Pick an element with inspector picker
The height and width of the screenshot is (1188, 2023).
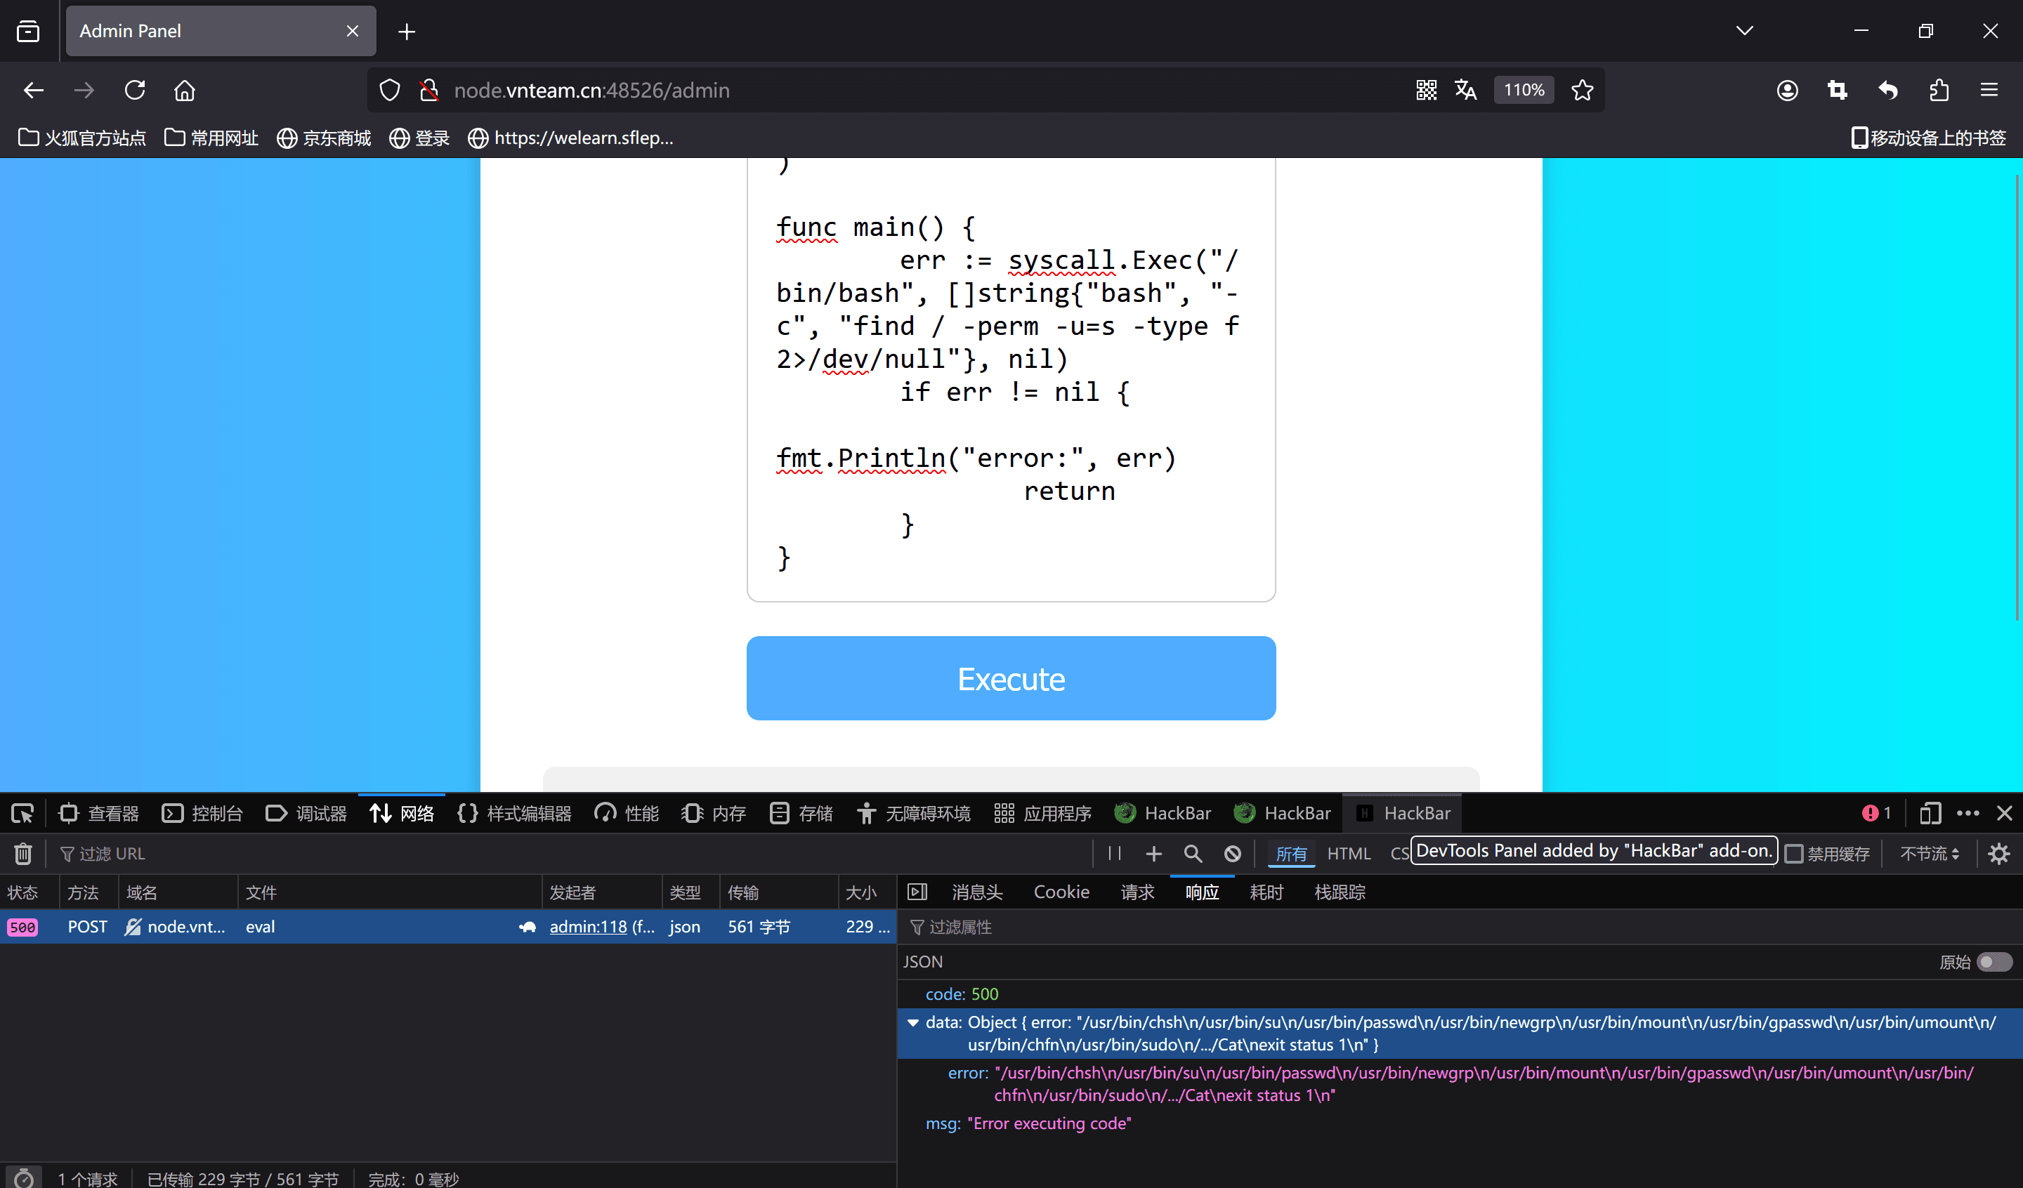tap(22, 813)
